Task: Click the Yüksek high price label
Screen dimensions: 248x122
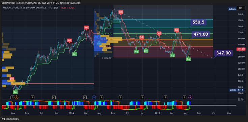Action: (x=232, y=9)
